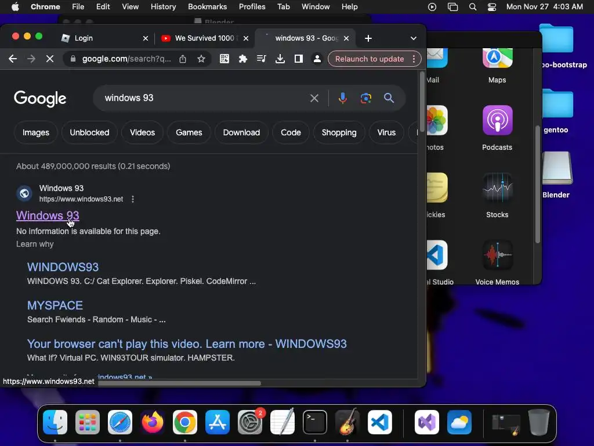This screenshot has height=446, width=594.
Task: Click the vertical scrollbar of the results page
Action: click(x=422, y=102)
